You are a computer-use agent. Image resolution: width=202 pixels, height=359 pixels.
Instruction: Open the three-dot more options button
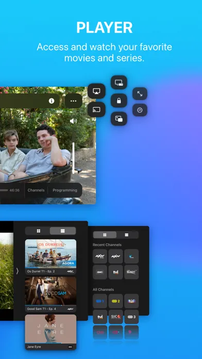click(x=74, y=101)
